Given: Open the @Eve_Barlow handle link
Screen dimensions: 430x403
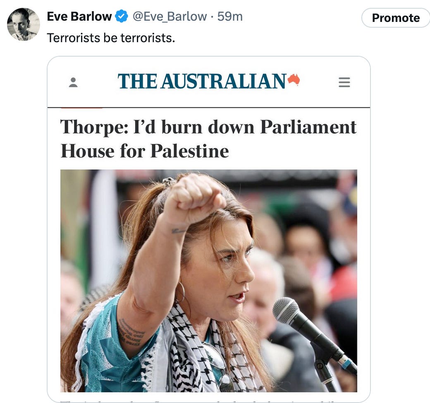Looking at the screenshot, I should tap(170, 17).
